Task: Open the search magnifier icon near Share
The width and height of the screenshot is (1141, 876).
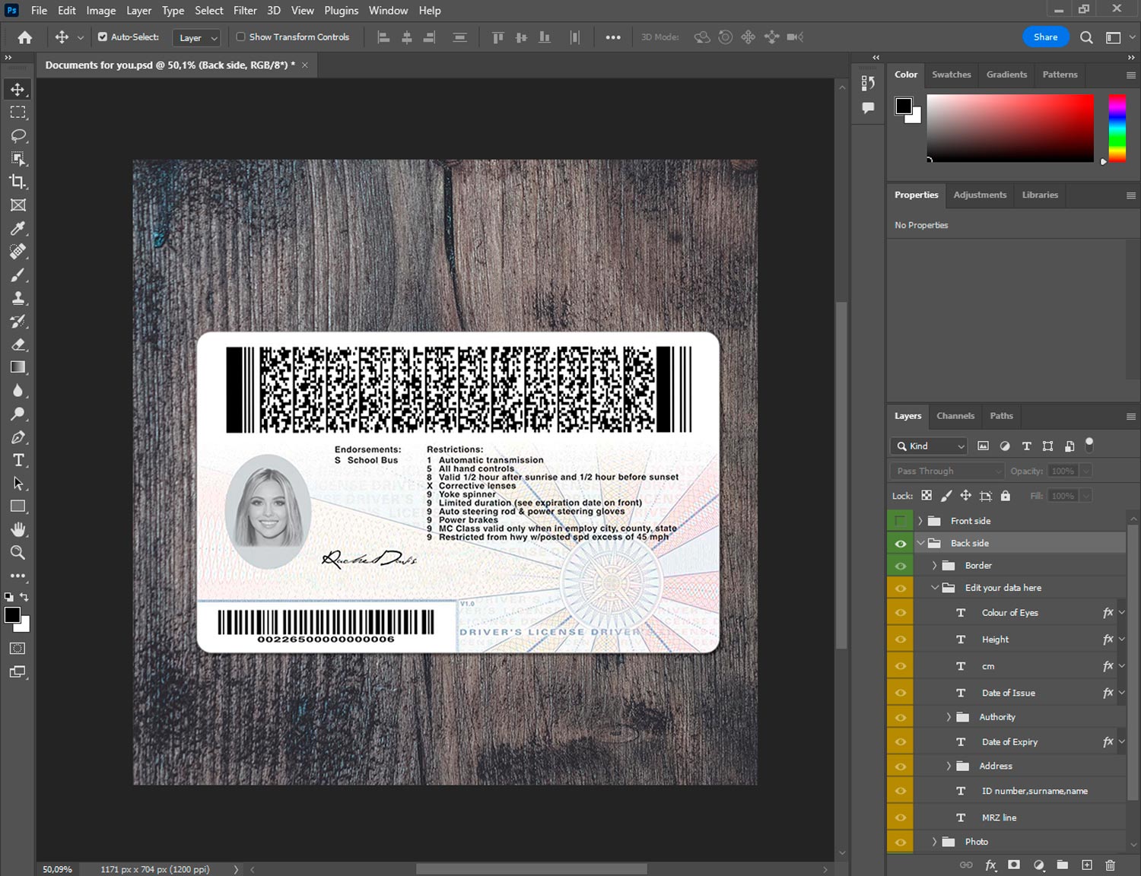Action: (x=1086, y=37)
